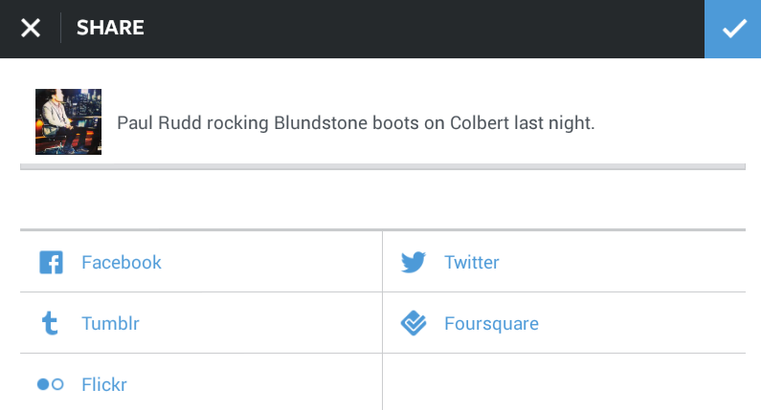Close the share screen with X
The height and width of the screenshot is (410, 761).
(x=31, y=29)
